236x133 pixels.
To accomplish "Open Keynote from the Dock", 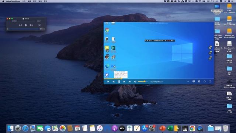I will (x=129, y=128).
